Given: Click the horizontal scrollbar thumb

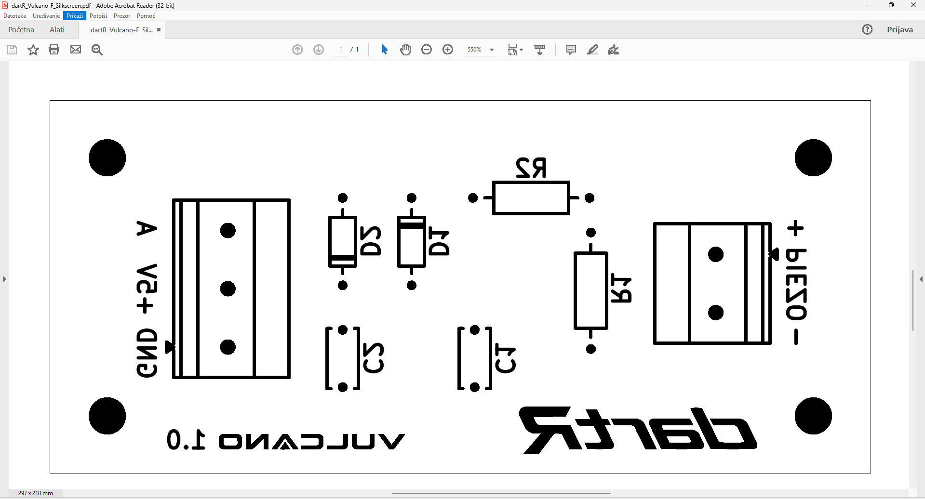Looking at the screenshot, I should pos(501,493).
